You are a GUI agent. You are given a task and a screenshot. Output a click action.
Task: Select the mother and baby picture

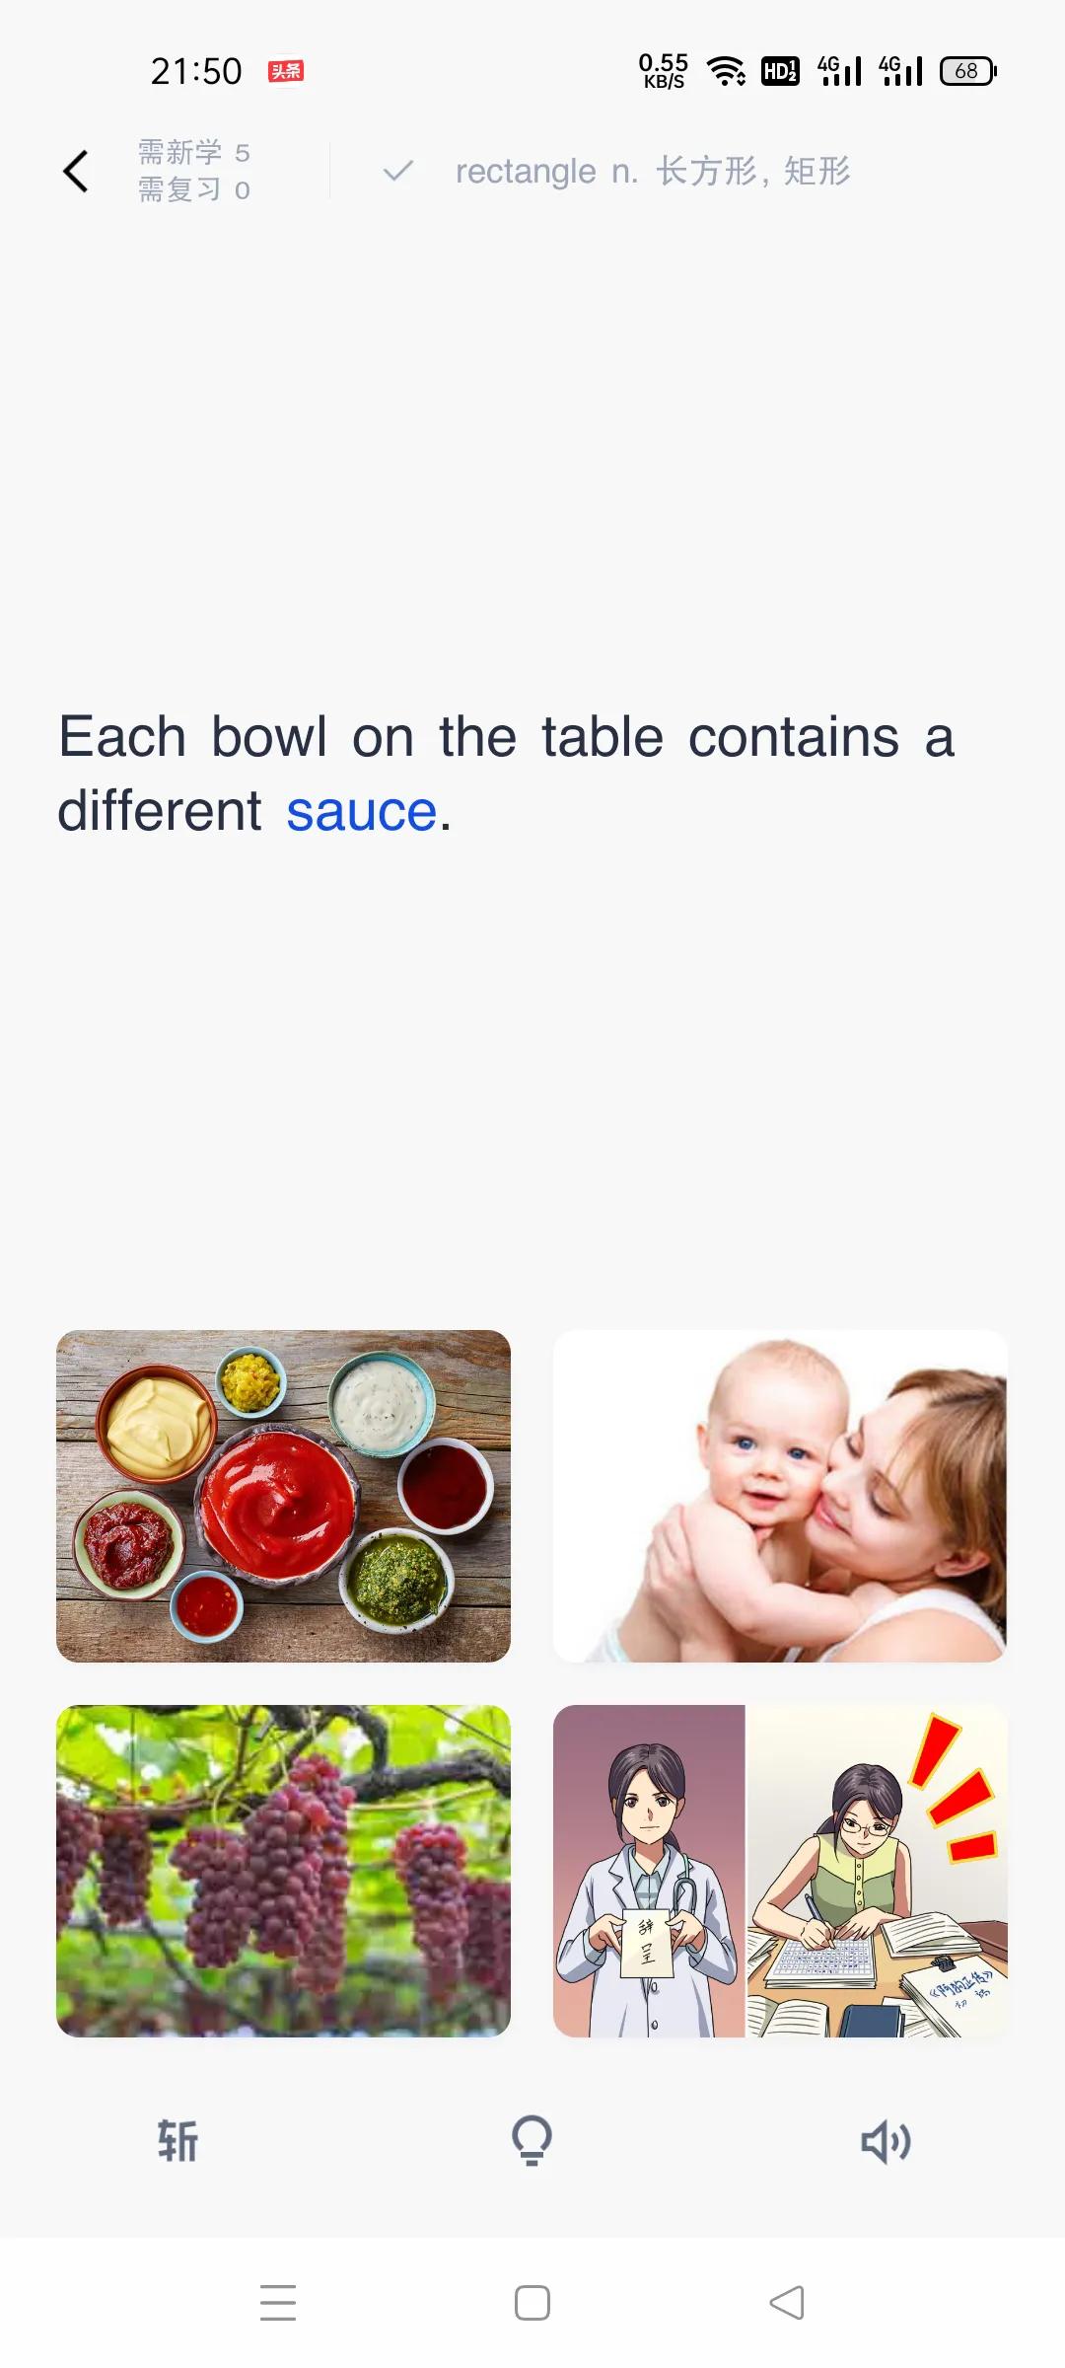(780, 1496)
